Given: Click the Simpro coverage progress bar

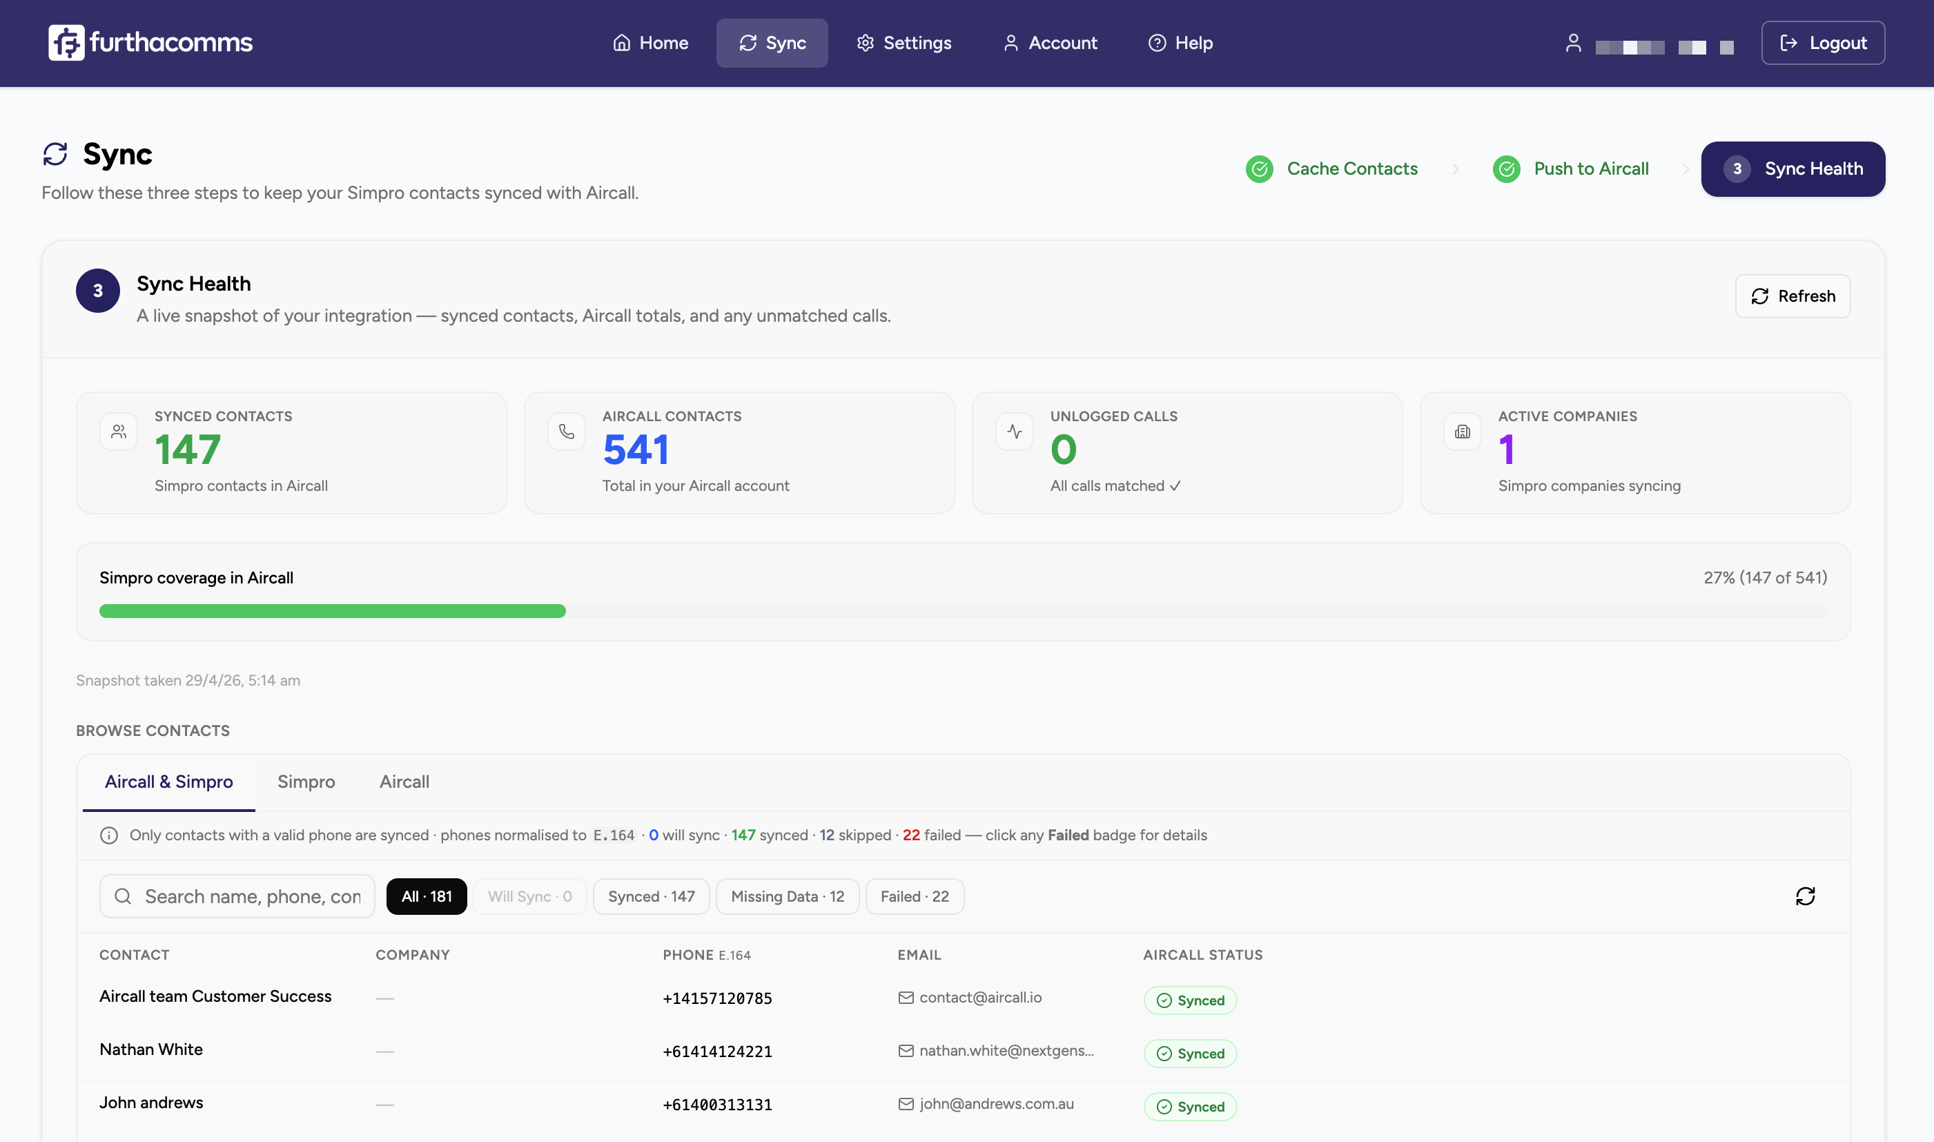Looking at the screenshot, I should pos(962,611).
